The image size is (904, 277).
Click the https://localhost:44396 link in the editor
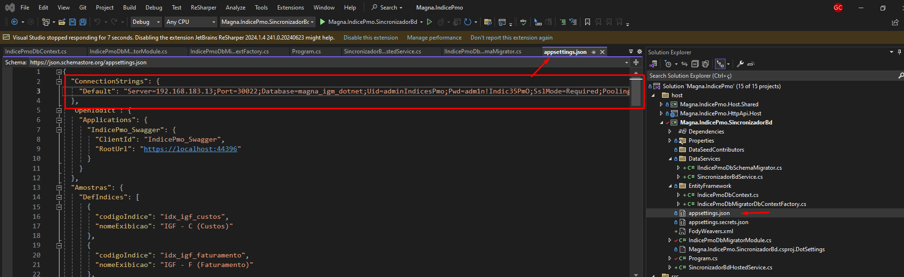[190, 149]
